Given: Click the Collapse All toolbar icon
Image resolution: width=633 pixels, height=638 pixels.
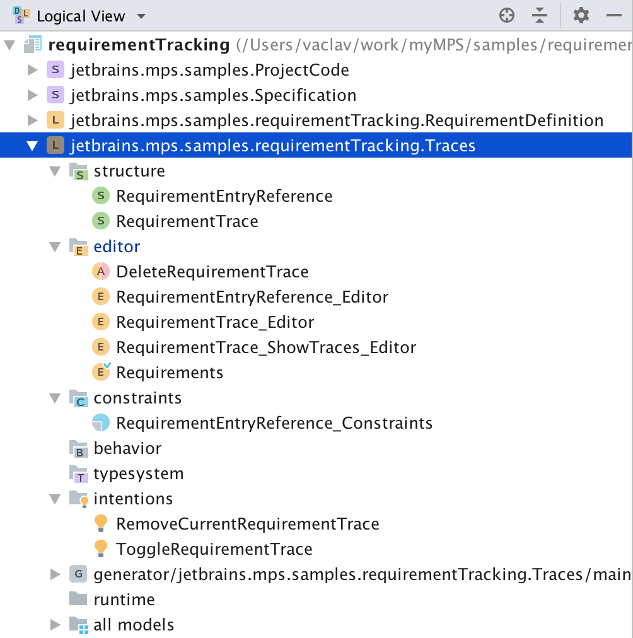Looking at the screenshot, I should (x=540, y=16).
